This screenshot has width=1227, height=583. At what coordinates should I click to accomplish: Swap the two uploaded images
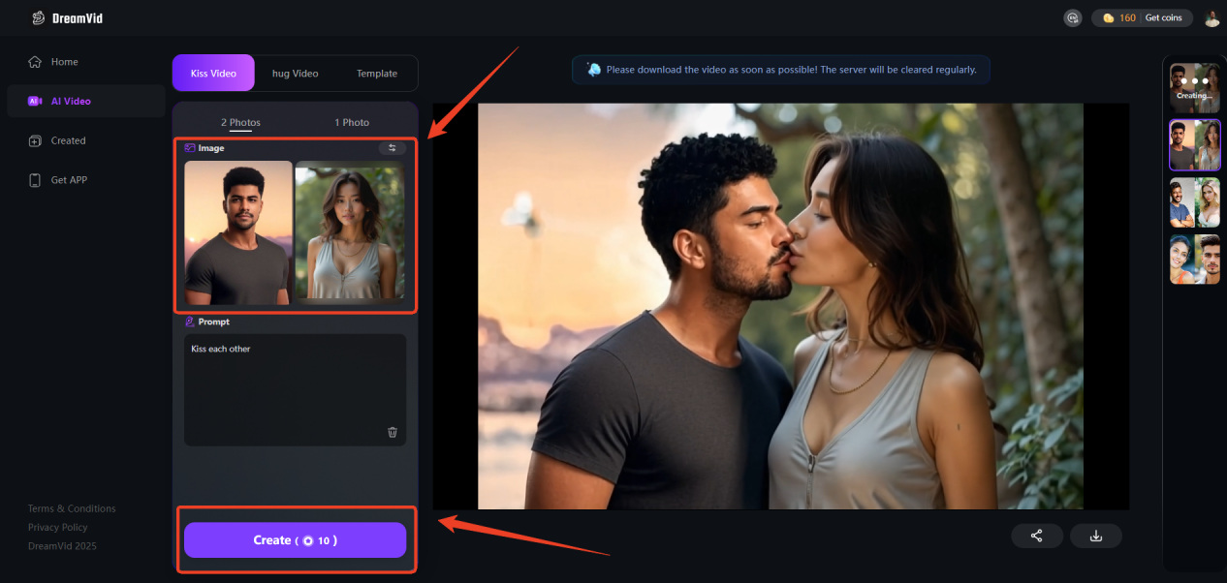coord(392,148)
